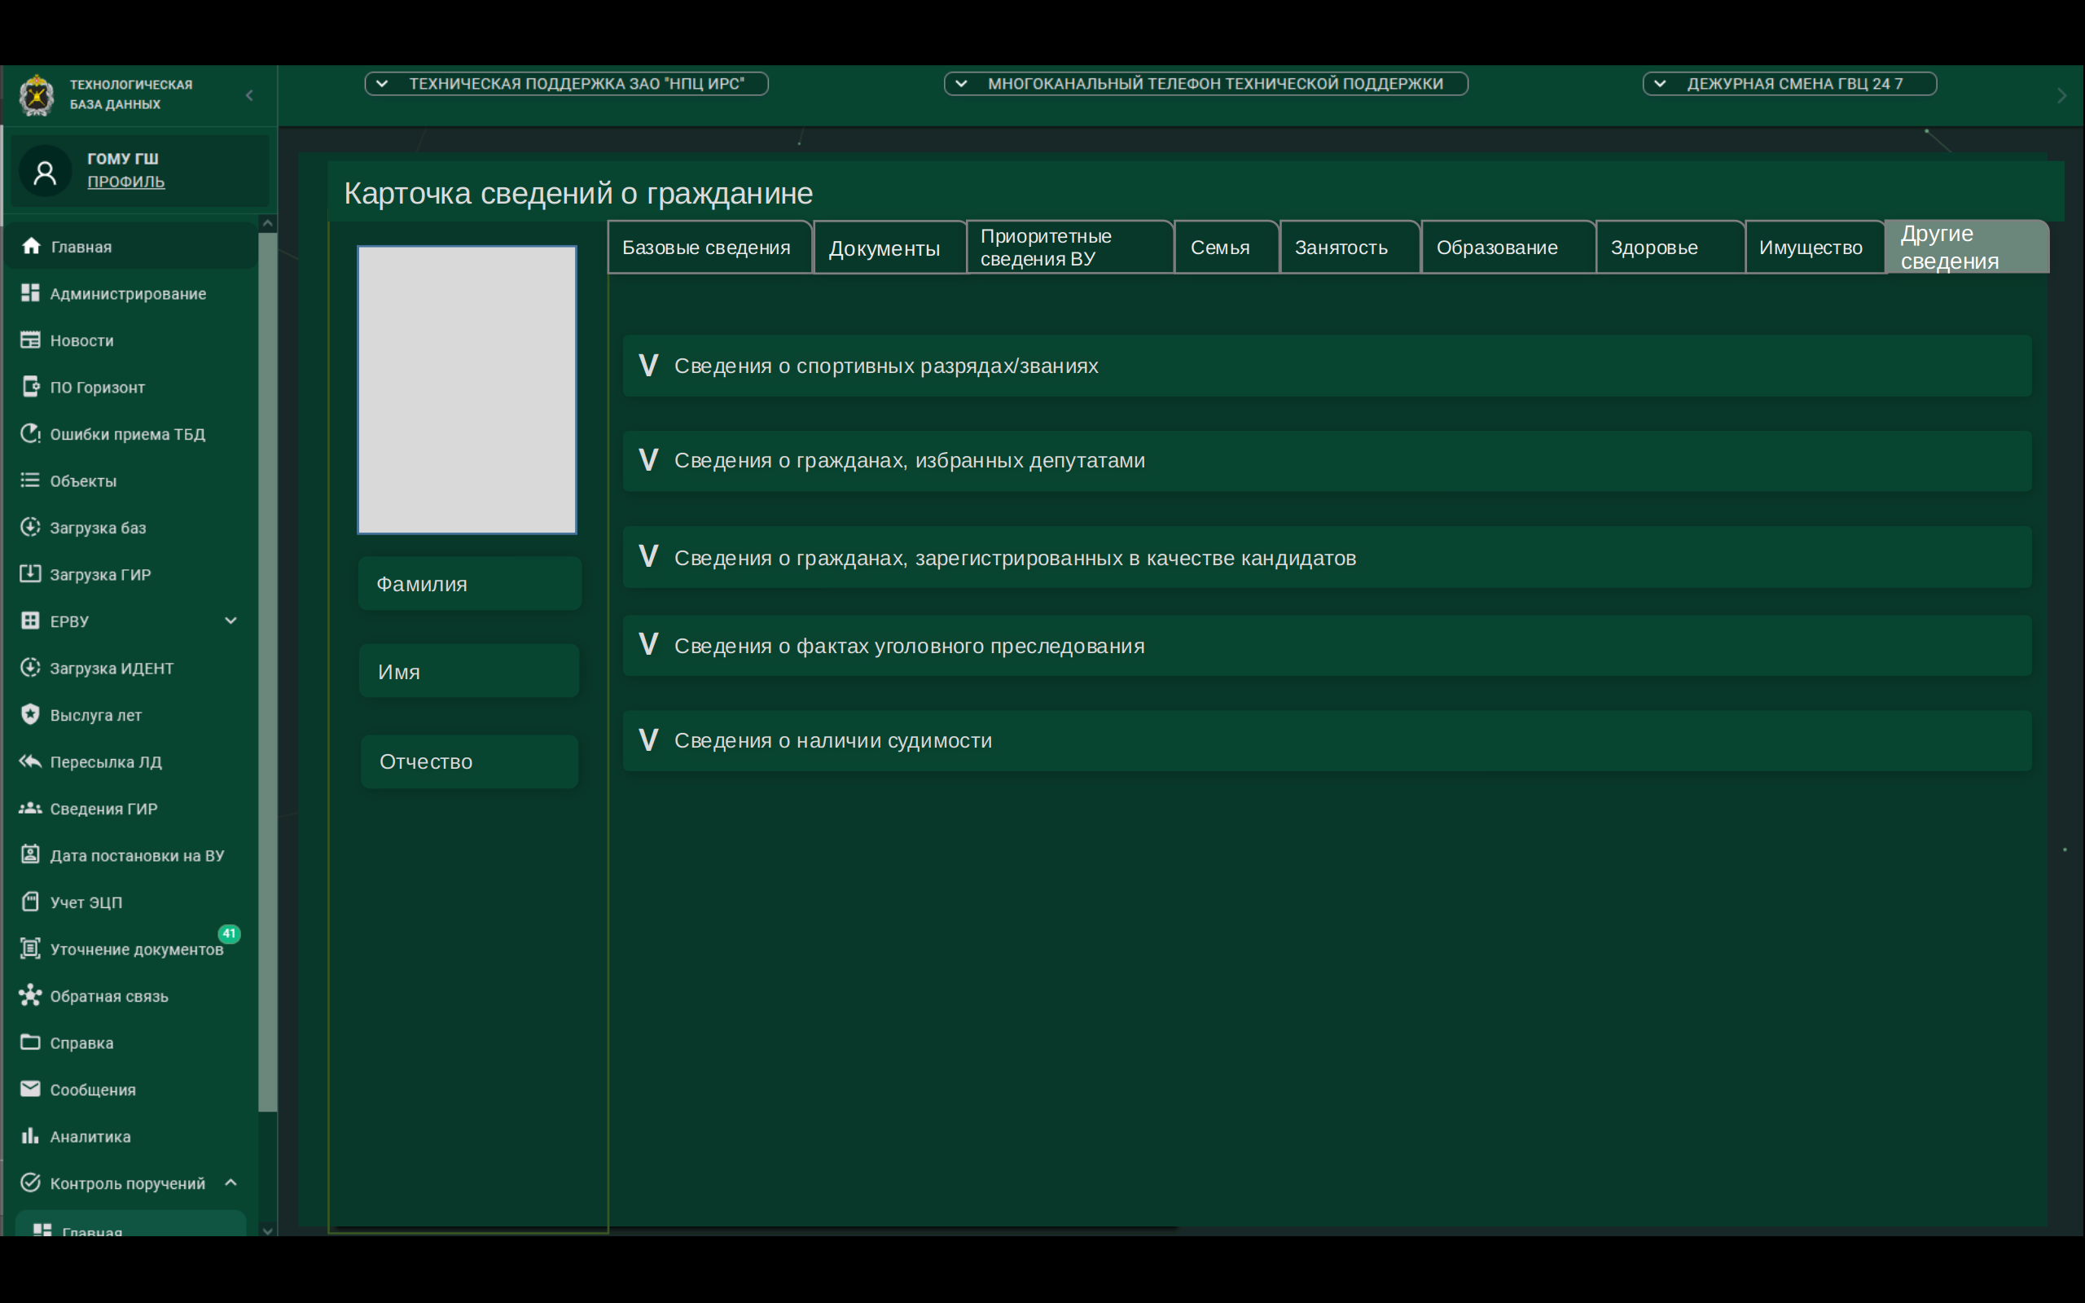Switch to the Документы tab
2085x1303 pixels.
click(x=884, y=248)
